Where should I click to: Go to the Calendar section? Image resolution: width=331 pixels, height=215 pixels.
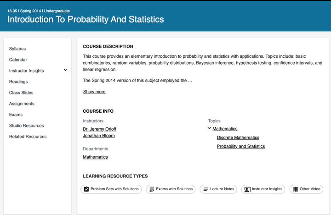(18, 60)
